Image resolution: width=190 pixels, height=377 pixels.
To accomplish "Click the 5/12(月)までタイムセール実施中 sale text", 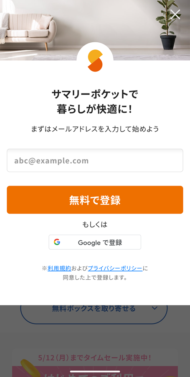I will (95, 358).
